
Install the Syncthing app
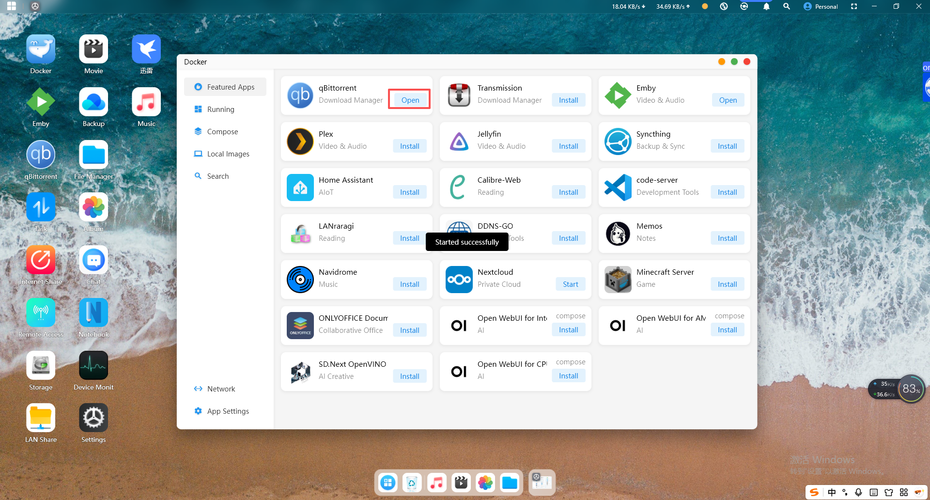[728, 146]
